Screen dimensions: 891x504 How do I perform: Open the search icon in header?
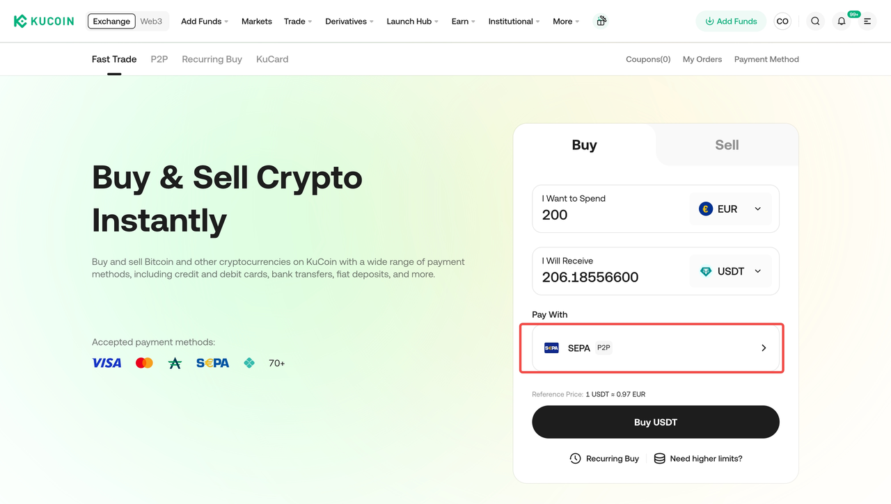(815, 21)
